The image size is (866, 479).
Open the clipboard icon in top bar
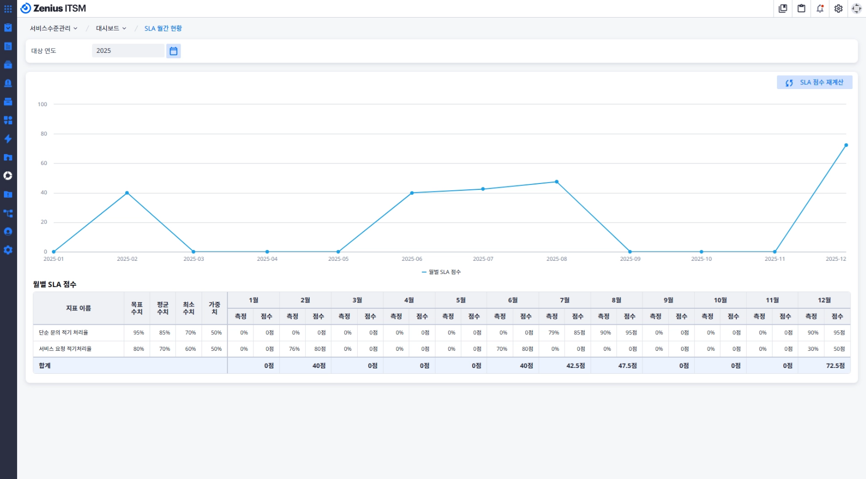[801, 8]
